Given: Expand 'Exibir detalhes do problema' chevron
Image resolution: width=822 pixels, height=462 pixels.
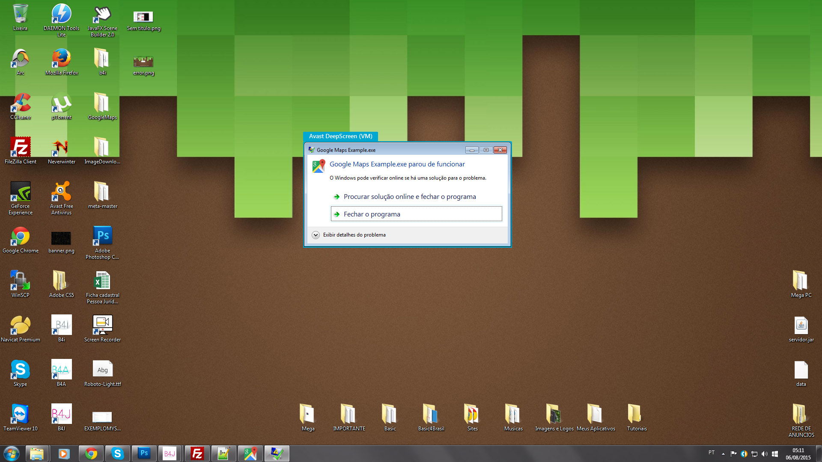Looking at the screenshot, I should [316, 235].
